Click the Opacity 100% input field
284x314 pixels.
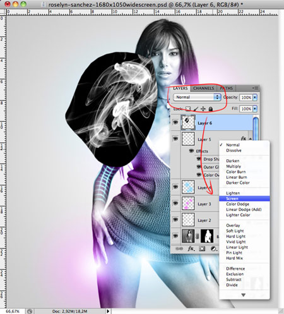[246, 97]
